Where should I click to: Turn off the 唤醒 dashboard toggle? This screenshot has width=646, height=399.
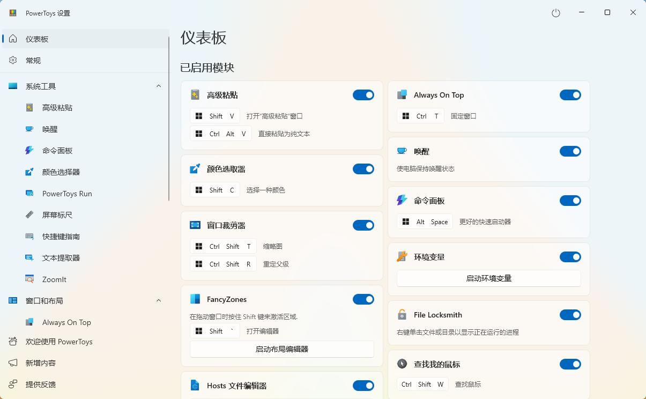click(x=570, y=151)
